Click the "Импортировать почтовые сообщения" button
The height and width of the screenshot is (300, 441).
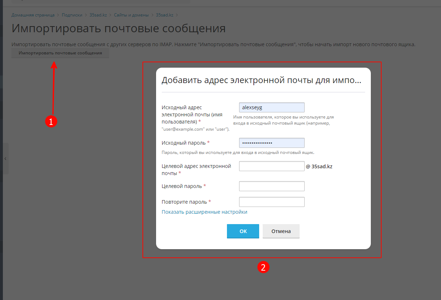click(60, 53)
